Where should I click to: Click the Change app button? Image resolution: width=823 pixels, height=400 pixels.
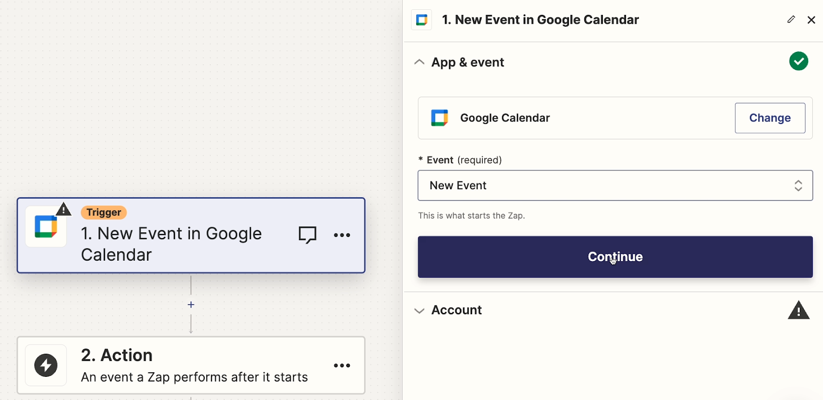click(770, 118)
